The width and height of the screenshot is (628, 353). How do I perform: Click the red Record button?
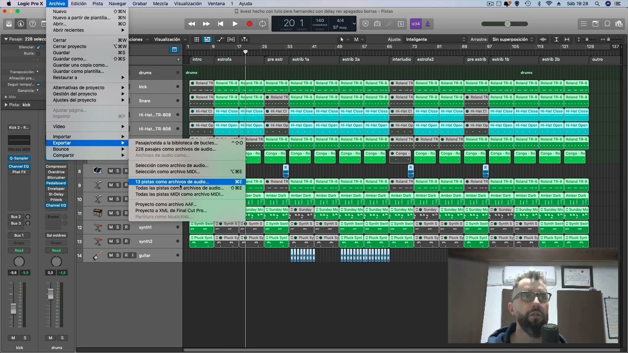249,24
